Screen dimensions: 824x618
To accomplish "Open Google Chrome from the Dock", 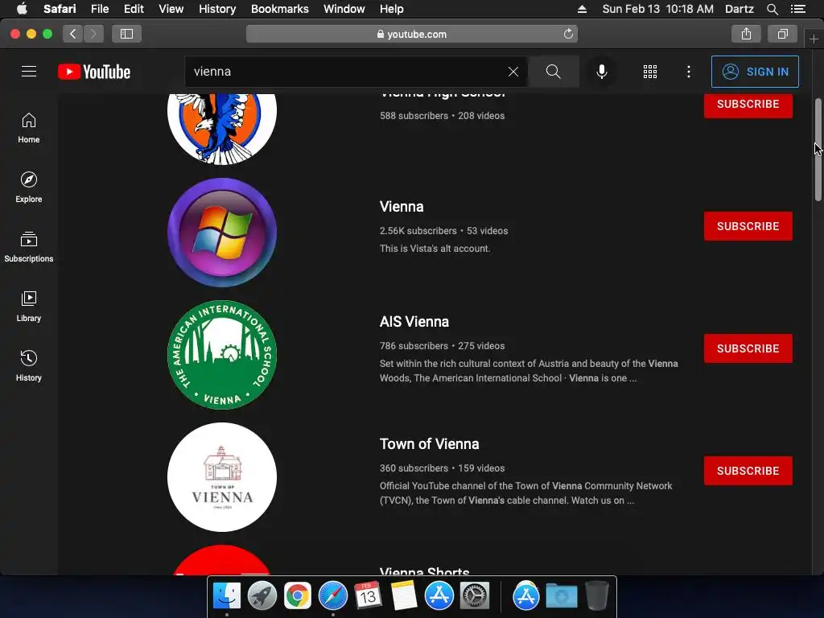I will click(298, 596).
